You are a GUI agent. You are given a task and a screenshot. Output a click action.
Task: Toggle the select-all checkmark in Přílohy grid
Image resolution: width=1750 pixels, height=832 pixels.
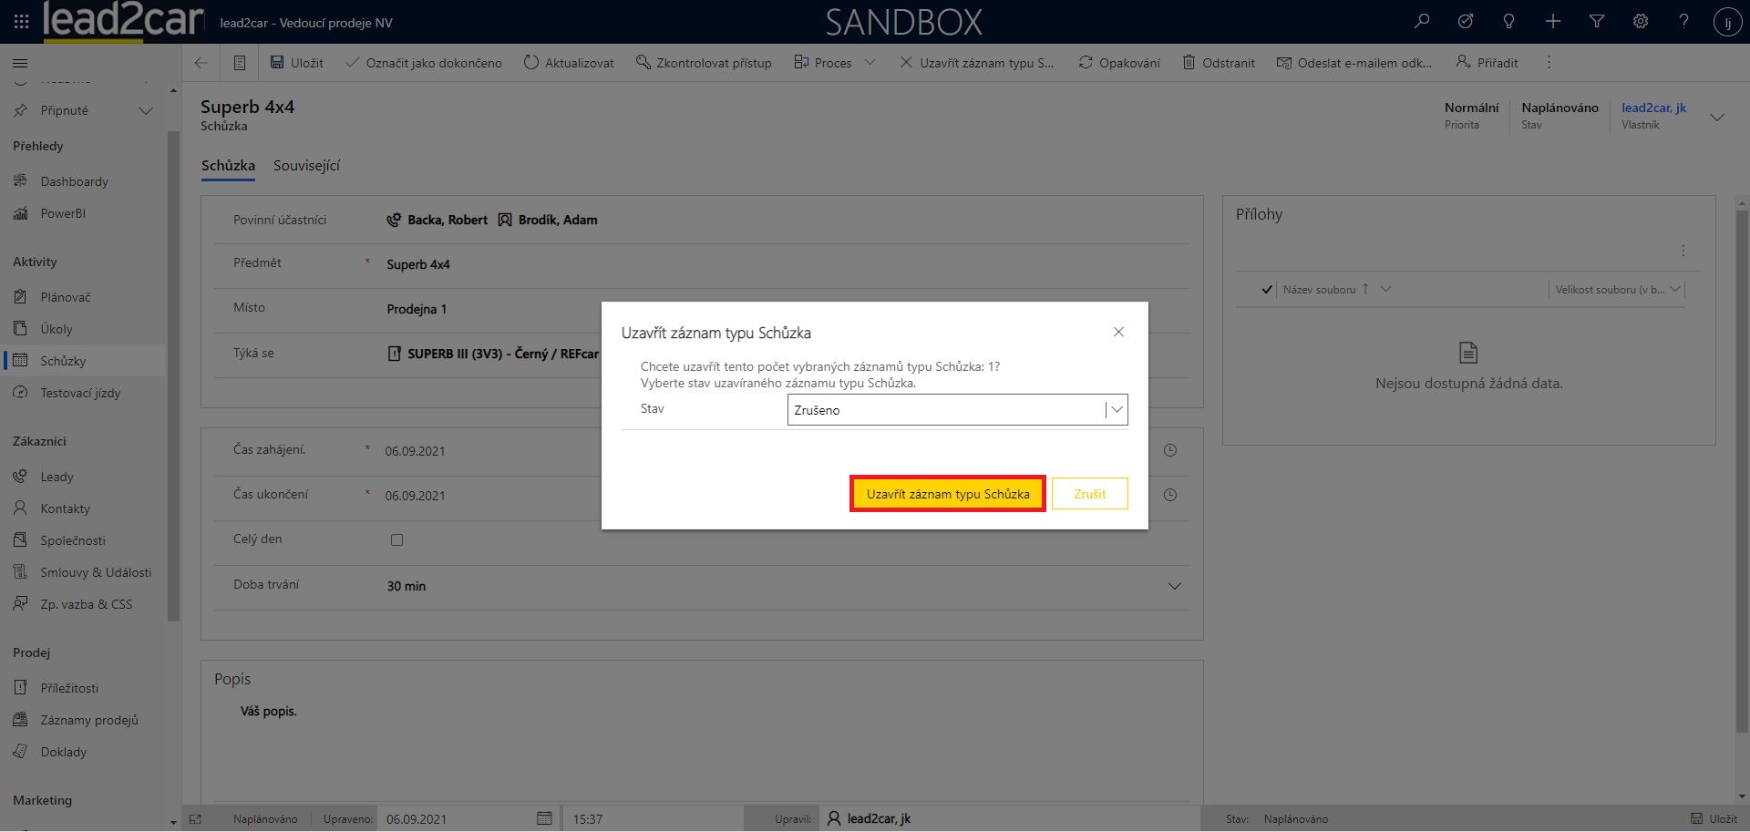pyautogui.click(x=1266, y=290)
